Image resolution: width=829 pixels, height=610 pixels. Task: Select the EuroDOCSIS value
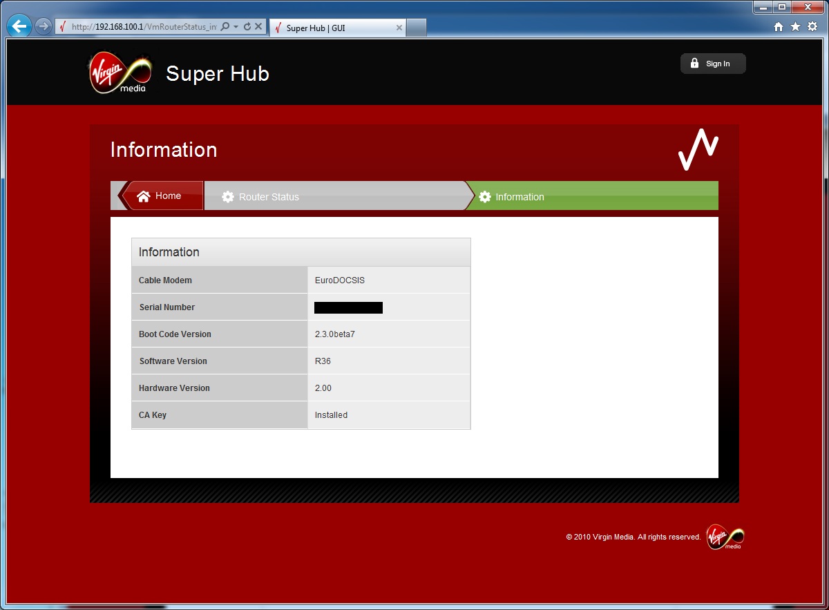pos(339,280)
